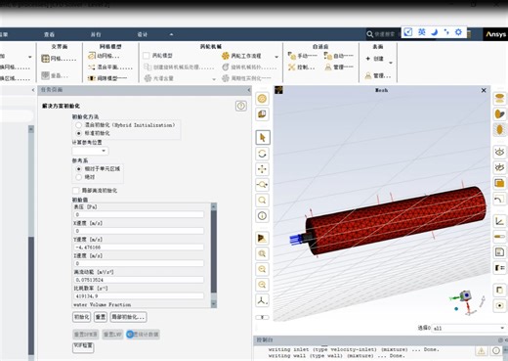Toggle the eye visibility icon on right toolbar

[x=499, y=152]
